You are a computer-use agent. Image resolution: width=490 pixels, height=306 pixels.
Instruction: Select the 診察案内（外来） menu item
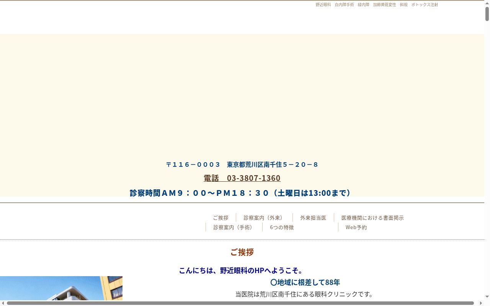click(x=264, y=218)
